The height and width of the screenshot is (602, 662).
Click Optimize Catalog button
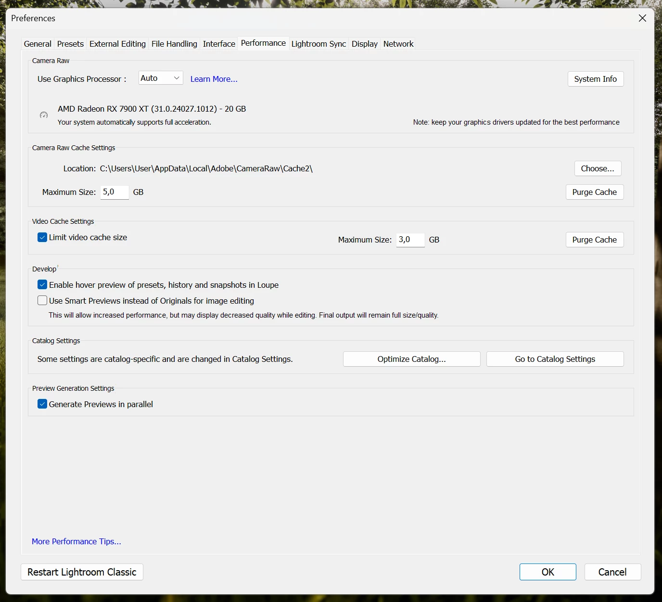411,359
